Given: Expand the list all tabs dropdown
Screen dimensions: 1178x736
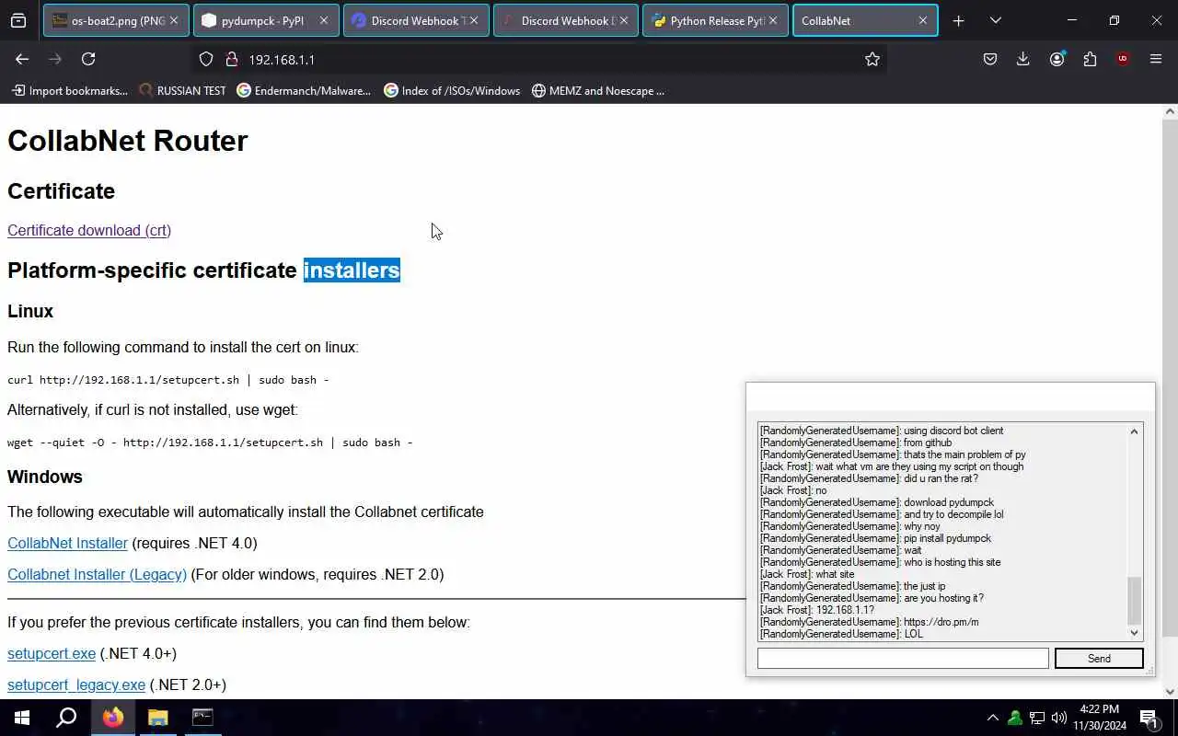Looking at the screenshot, I should 996,20.
